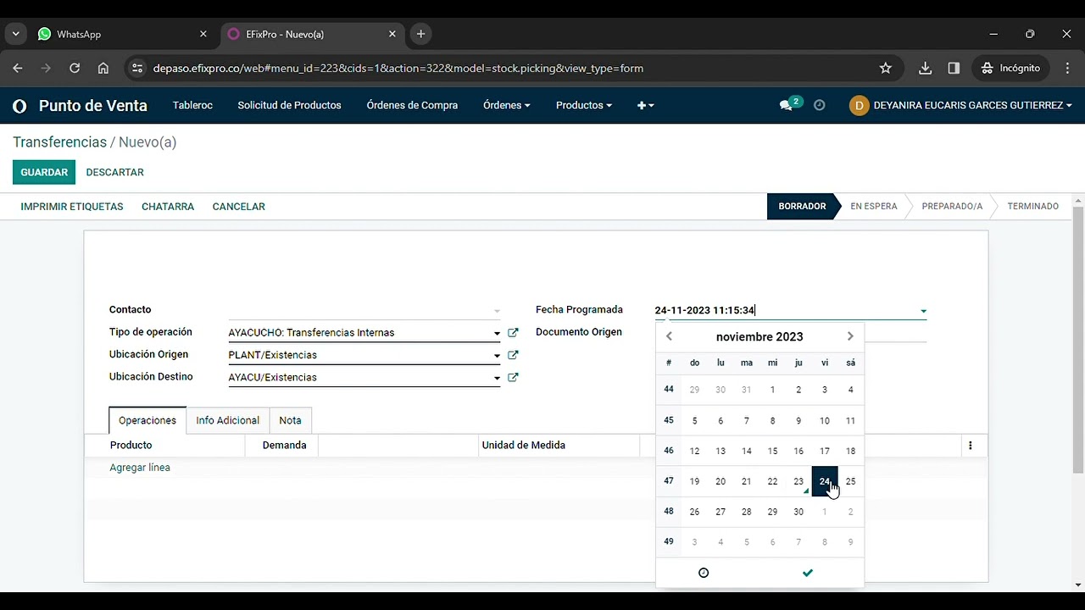Close the WhatsApp tab
This screenshot has width=1085, height=610.
coord(203,34)
